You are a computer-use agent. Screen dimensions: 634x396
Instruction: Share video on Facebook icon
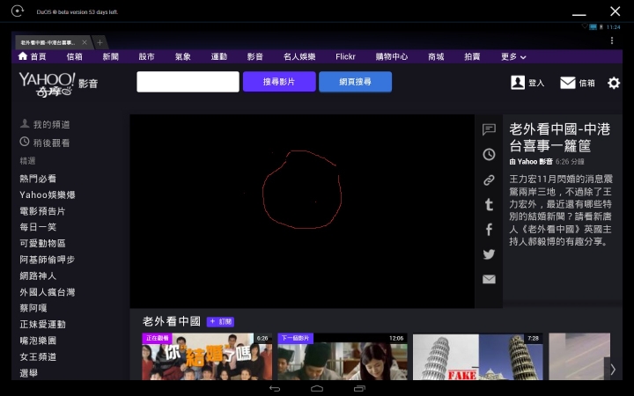489,230
